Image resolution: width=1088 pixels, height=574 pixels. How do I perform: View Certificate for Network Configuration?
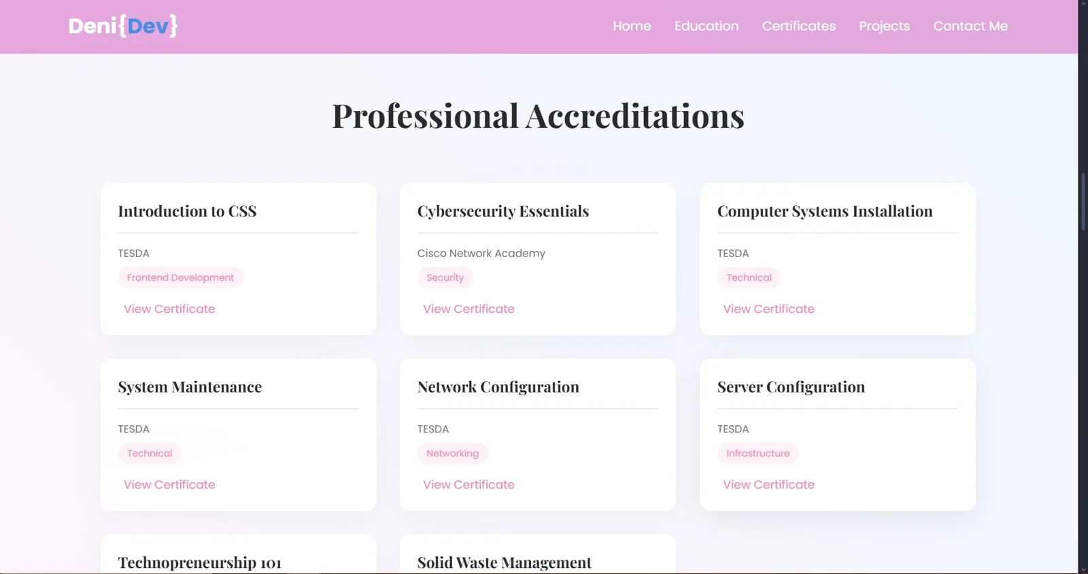click(469, 485)
